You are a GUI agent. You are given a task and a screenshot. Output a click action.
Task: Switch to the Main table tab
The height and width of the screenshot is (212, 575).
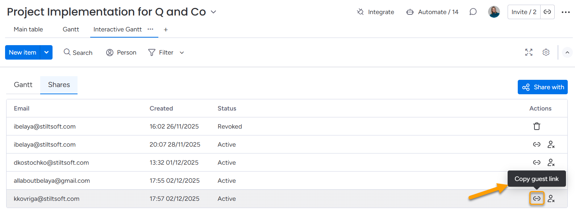click(x=28, y=29)
